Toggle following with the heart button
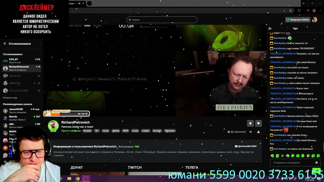This screenshot has height=182, width=324. (258, 123)
